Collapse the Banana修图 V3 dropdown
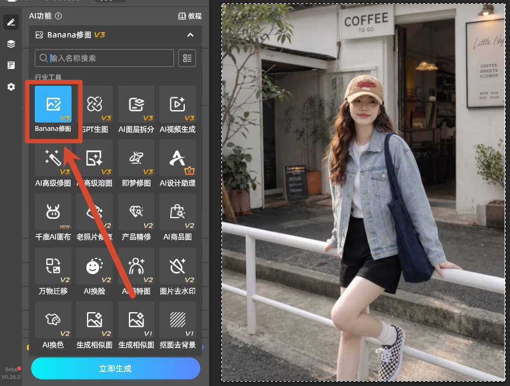Screen dimensions: 510x386 click(x=190, y=35)
